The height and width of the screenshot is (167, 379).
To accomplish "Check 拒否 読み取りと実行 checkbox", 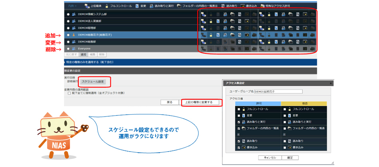I will [x=285, y=122].
